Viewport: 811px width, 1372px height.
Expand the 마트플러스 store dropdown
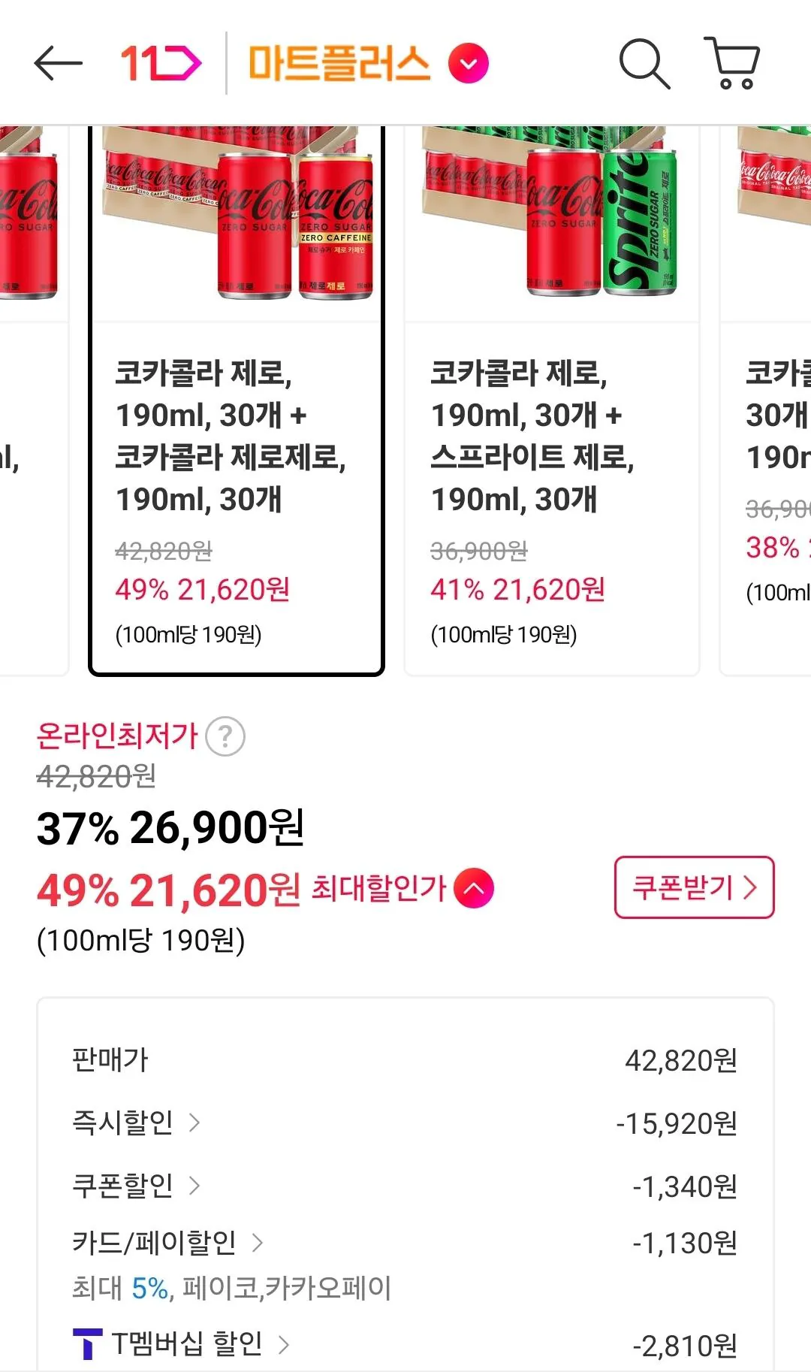pyautogui.click(x=468, y=64)
